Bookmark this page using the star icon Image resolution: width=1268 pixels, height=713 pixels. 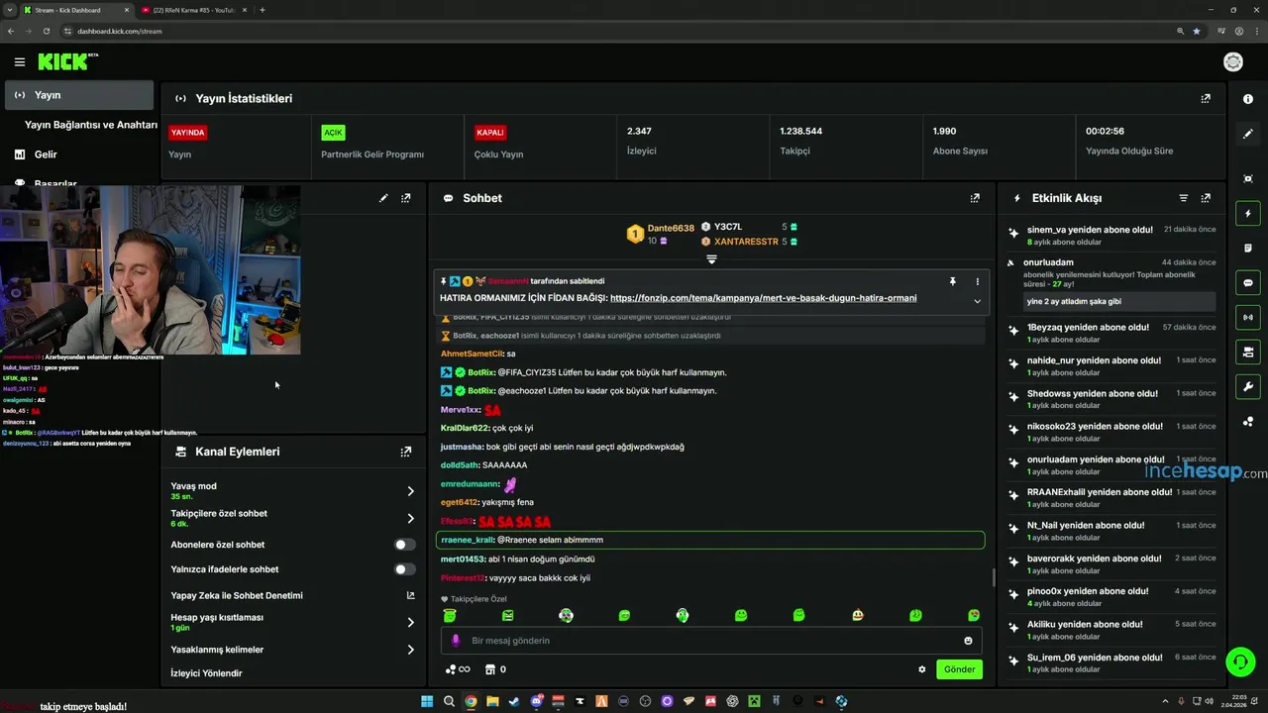point(1197,31)
